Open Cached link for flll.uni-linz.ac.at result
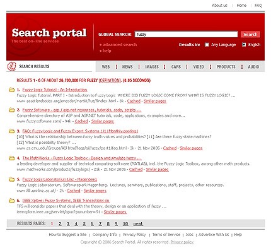Image resolution: width=271 pixels, height=248 pixels. point(74,191)
